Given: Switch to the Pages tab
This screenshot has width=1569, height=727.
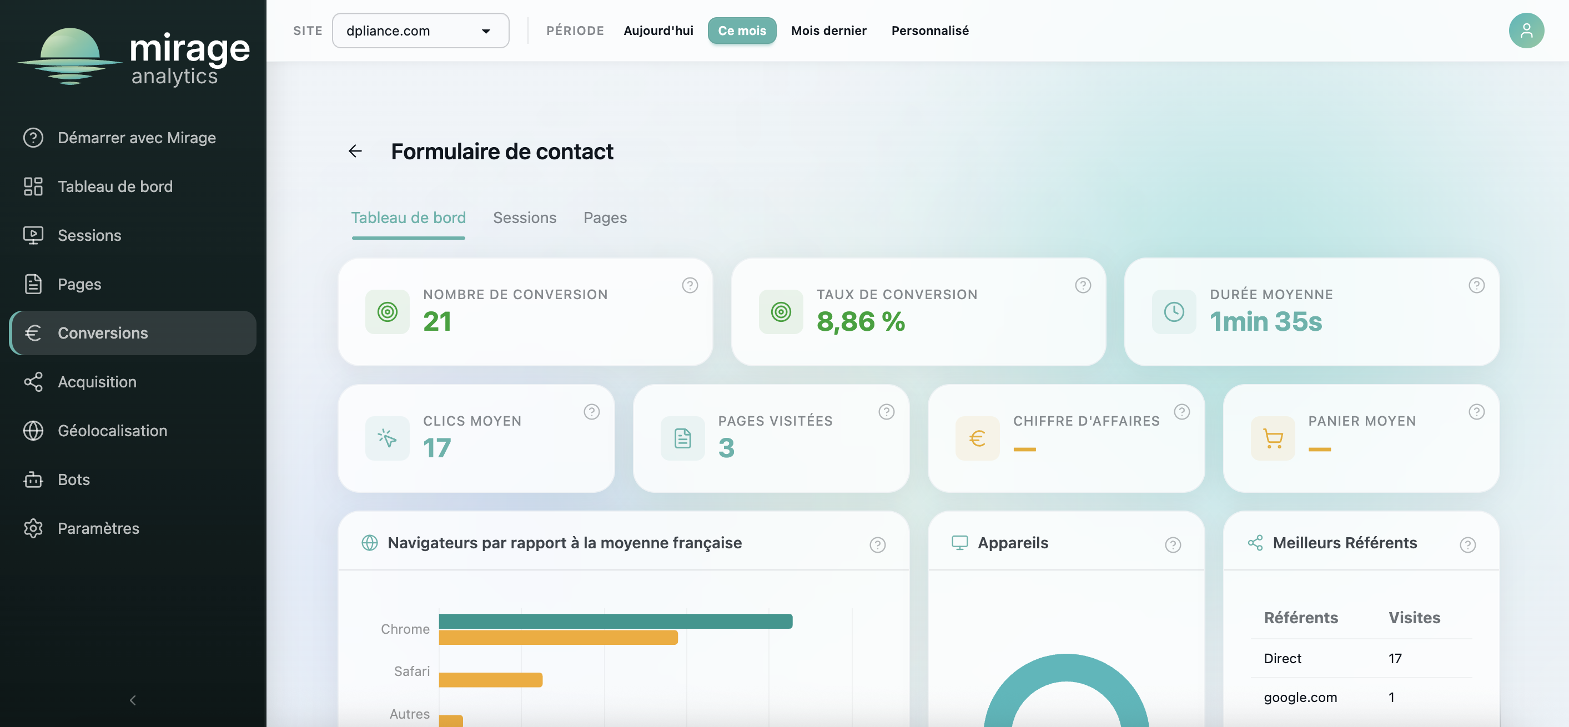Looking at the screenshot, I should (x=605, y=218).
